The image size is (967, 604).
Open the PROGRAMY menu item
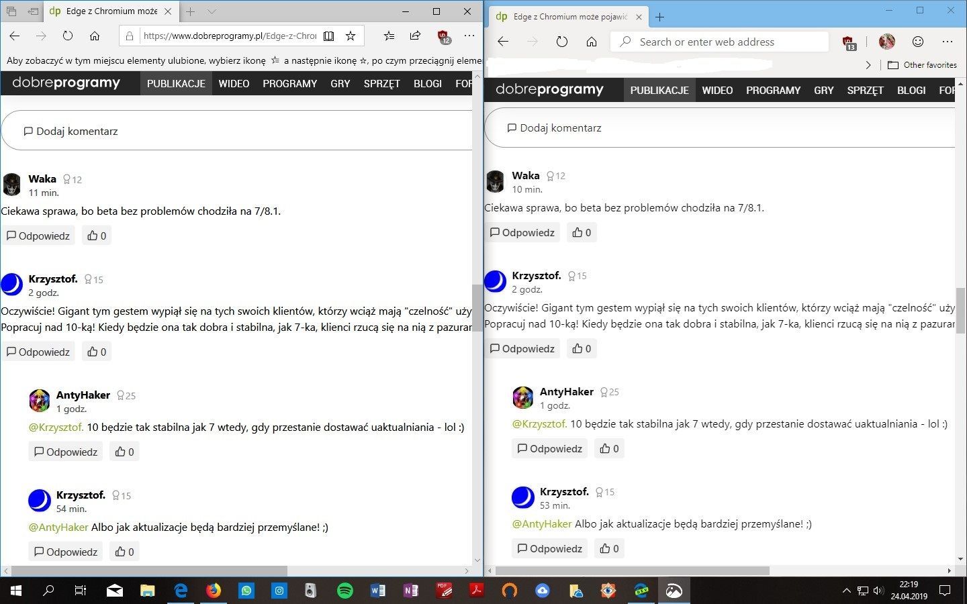coord(289,83)
